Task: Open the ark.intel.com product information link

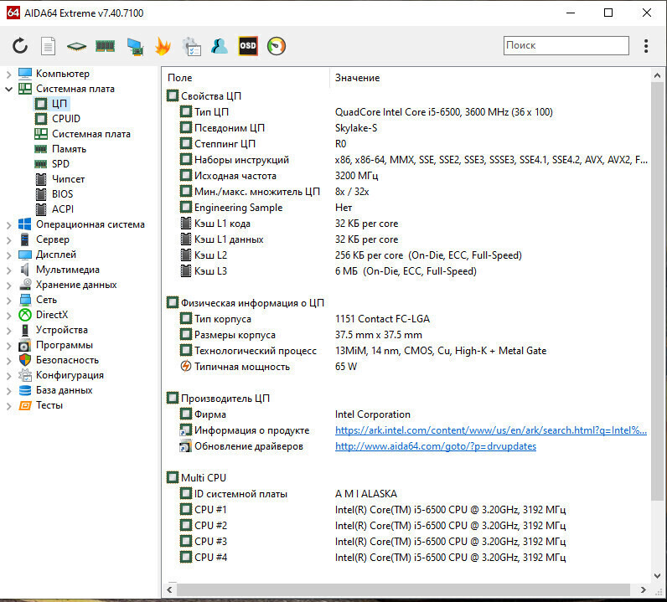Action: coord(490,430)
